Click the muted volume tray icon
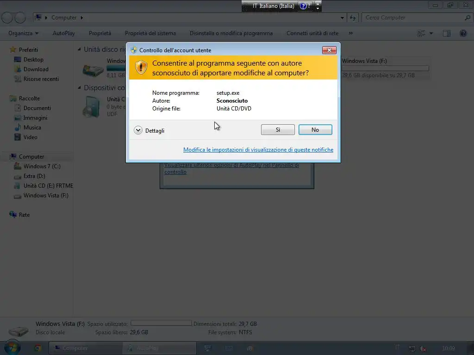The height and width of the screenshot is (355, 474). tap(423, 349)
